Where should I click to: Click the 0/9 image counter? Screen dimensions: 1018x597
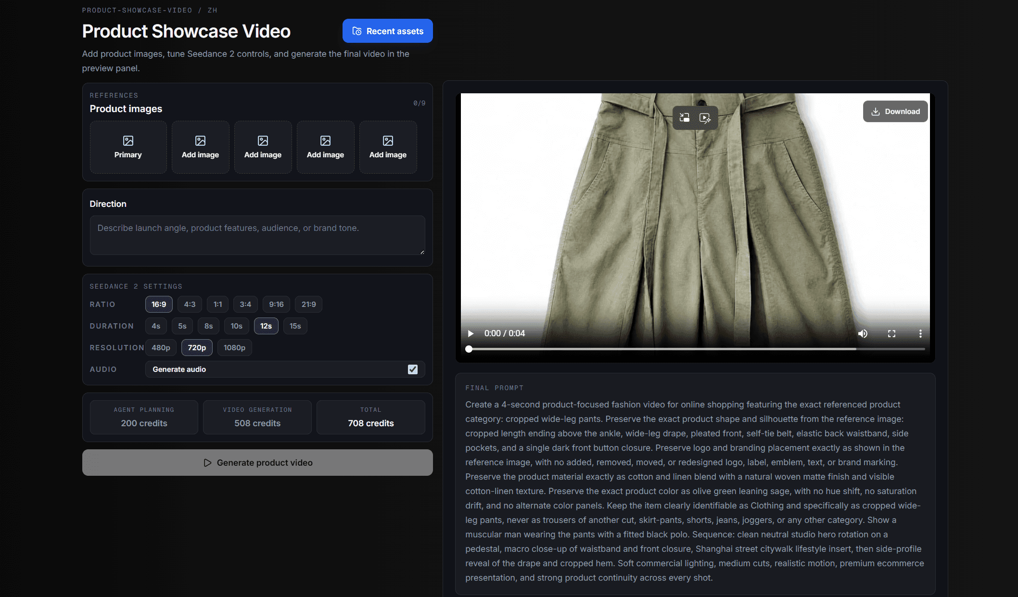[x=420, y=103]
